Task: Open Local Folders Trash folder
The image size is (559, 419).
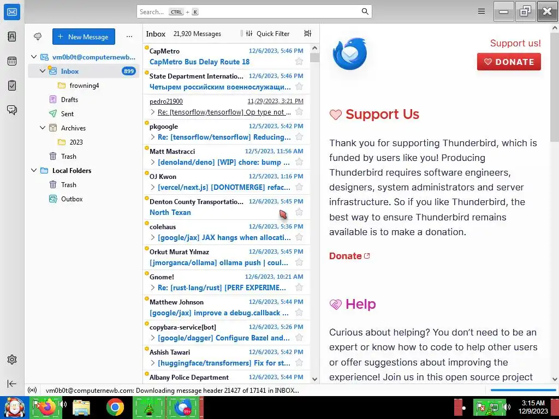Action: point(84,184)
